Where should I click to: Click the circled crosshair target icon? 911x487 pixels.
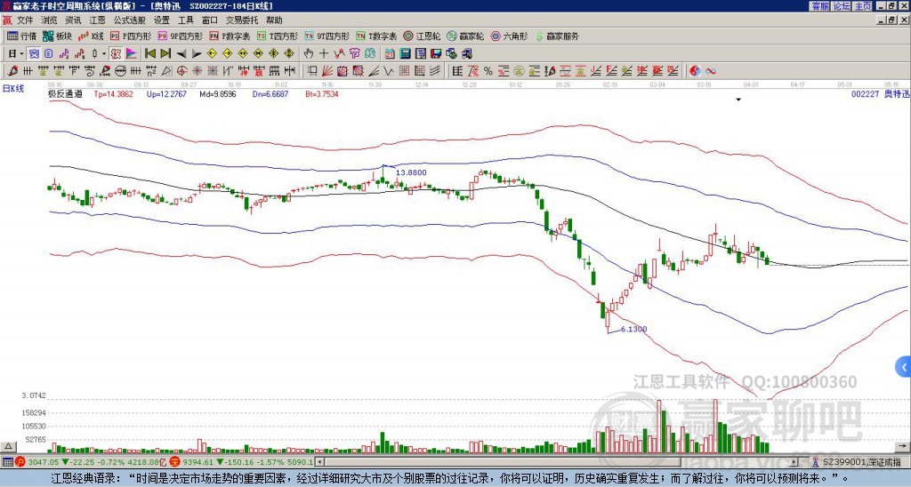click(x=181, y=71)
